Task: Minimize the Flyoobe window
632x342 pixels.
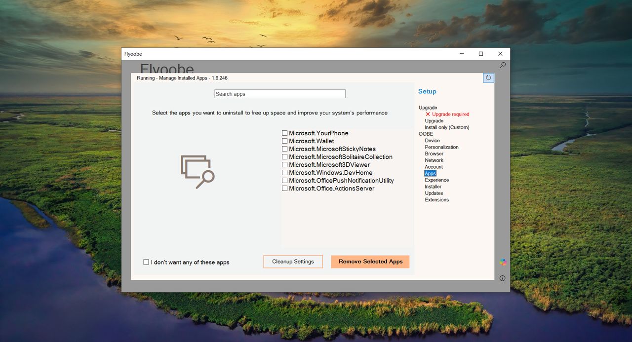Action: [462, 54]
